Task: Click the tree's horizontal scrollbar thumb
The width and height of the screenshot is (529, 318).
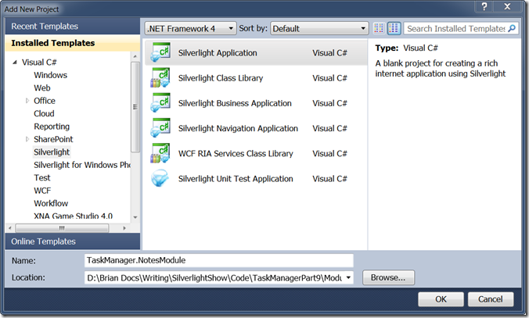Action: coord(62,228)
